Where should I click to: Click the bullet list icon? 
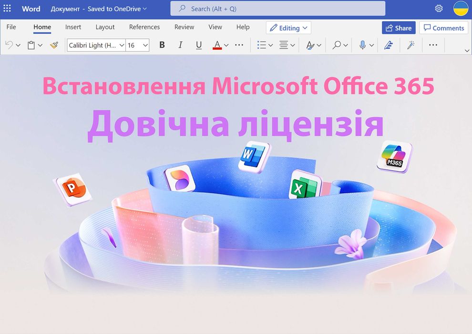click(262, 45)
